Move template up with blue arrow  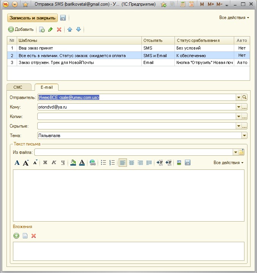point(70,29)
